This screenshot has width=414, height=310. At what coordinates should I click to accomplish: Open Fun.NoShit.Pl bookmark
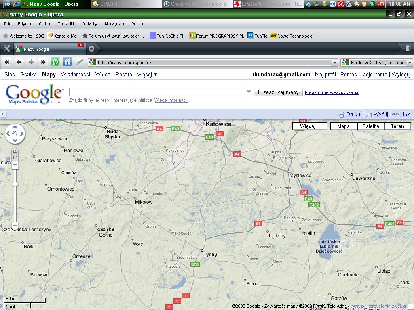(x=168, y=36)
